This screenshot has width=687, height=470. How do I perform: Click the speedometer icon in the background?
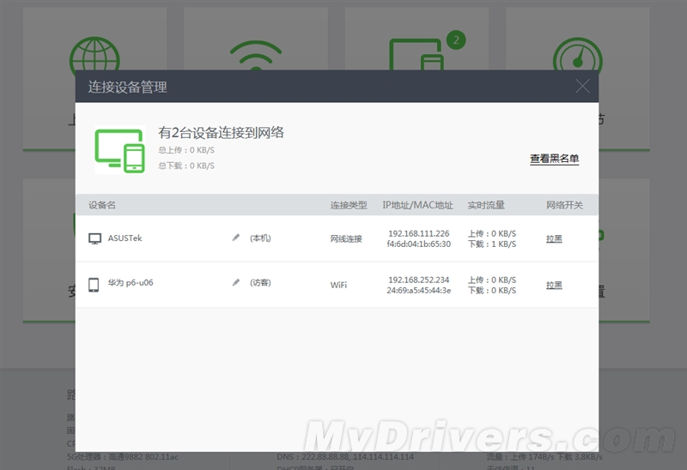click(x=577, y=53)
